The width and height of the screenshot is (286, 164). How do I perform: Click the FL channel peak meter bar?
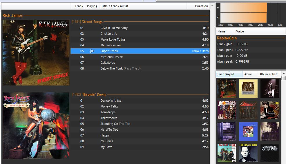[x=244, y=8]
